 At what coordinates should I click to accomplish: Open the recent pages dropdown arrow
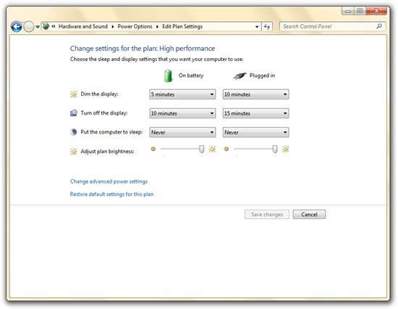click(x=38, y=27)
